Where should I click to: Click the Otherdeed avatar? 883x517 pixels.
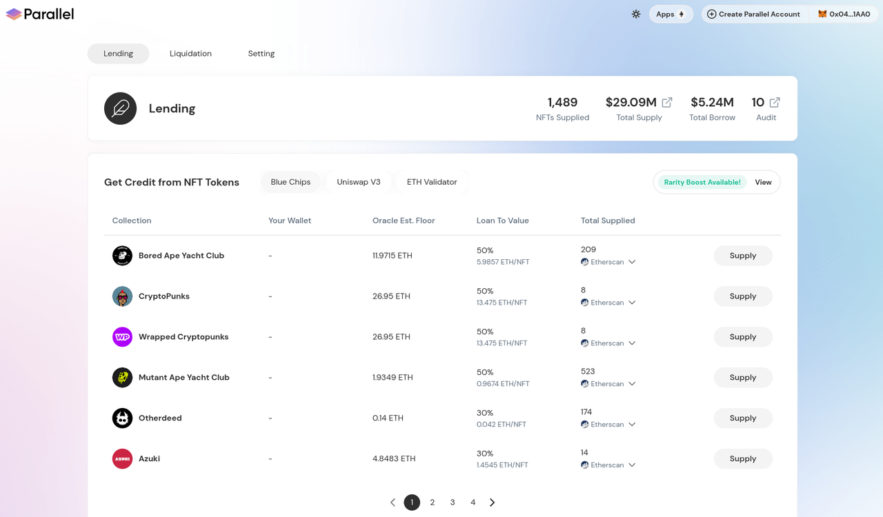[x=122, y=418]
